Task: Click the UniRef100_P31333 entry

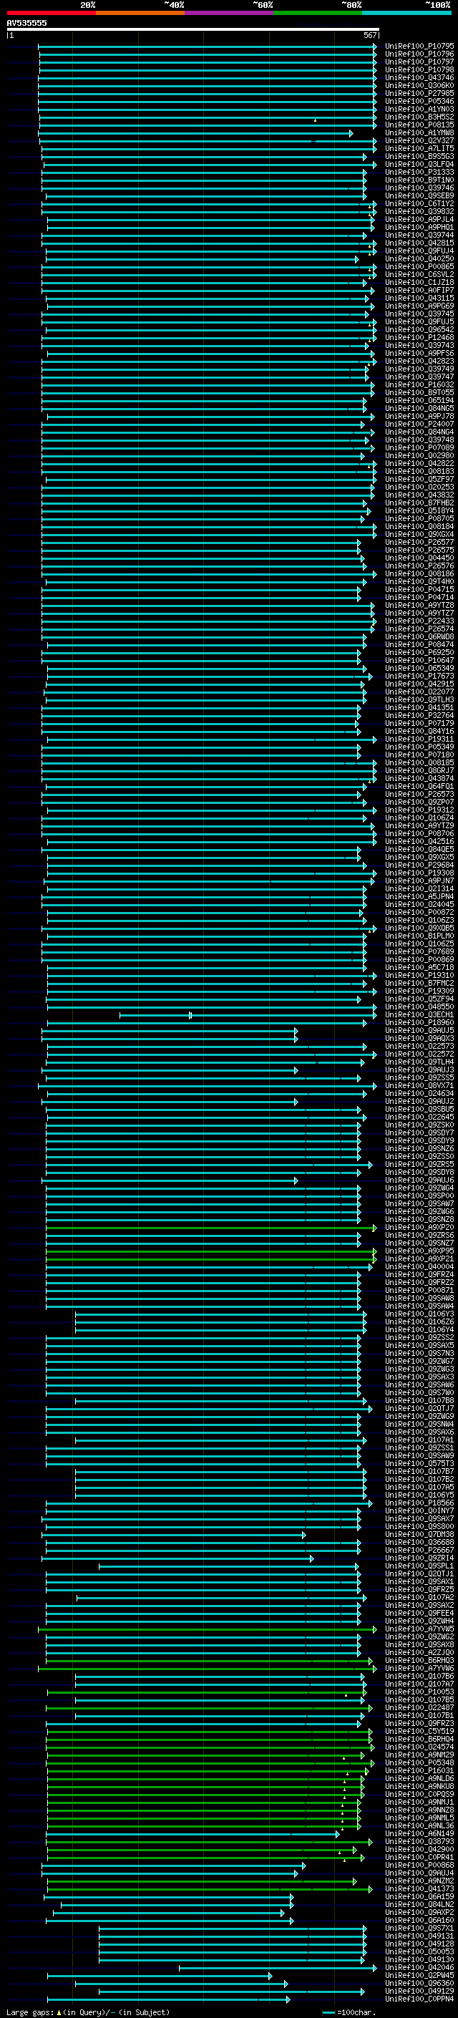Action: [x=419, y=173]
